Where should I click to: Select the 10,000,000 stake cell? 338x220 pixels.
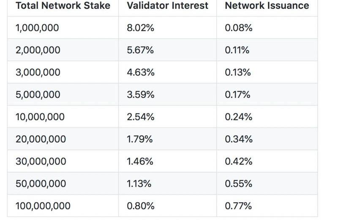point(40,117)
